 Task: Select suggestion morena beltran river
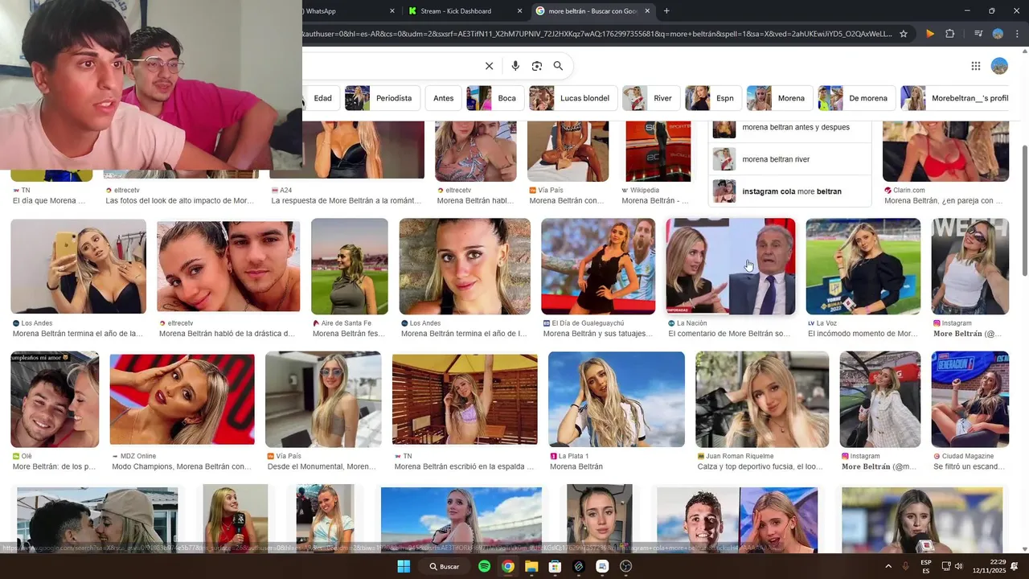click(789, 159)
